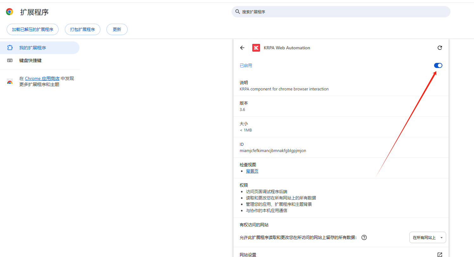The width and height of the screenshot is (474, 257).
Task: Click the puzzle icon for 我的扩展程序
Action: 10,48
